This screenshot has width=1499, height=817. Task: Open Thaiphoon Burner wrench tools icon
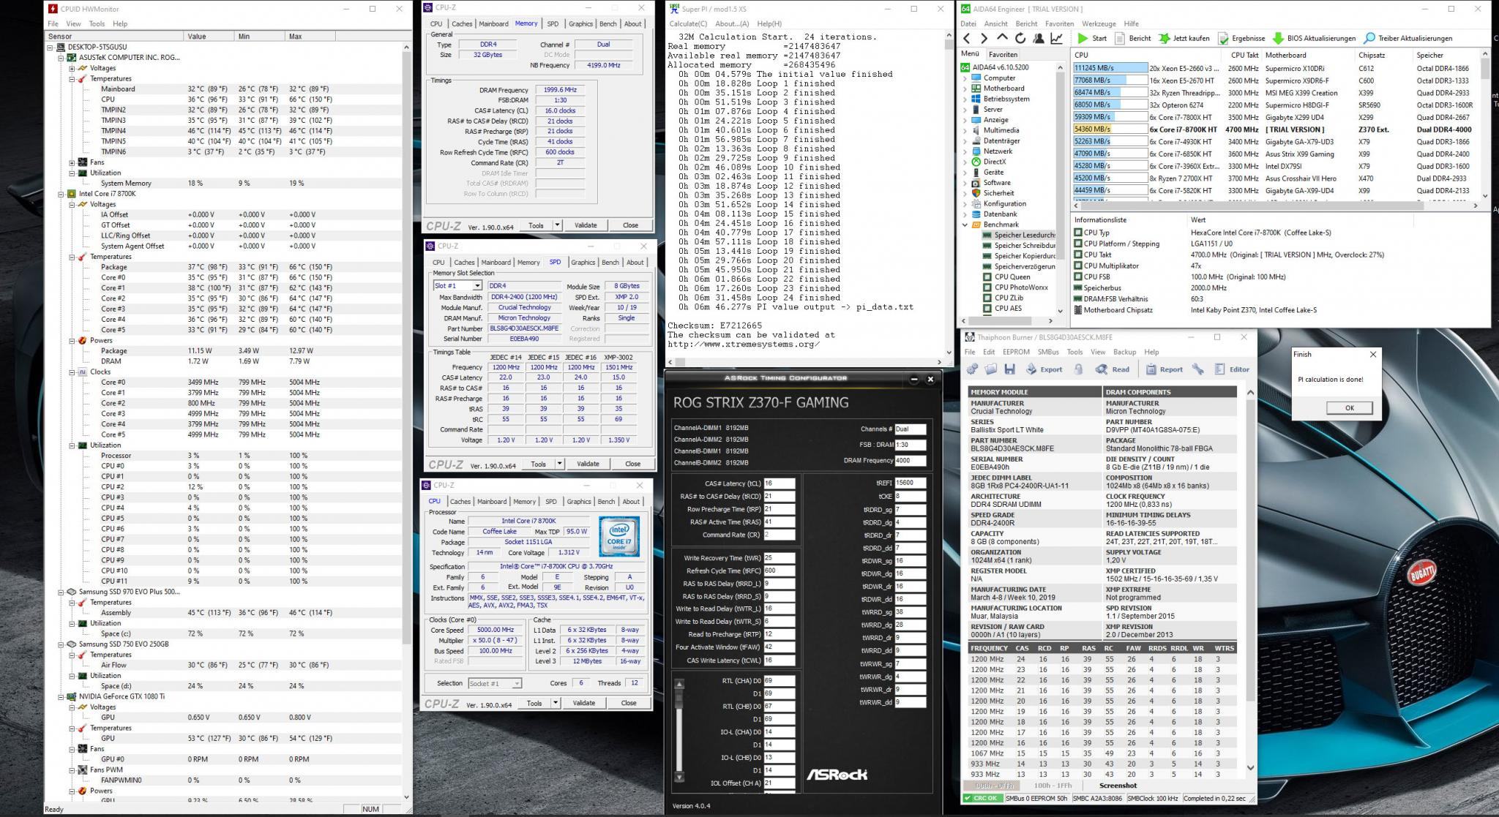(1198, 369)
